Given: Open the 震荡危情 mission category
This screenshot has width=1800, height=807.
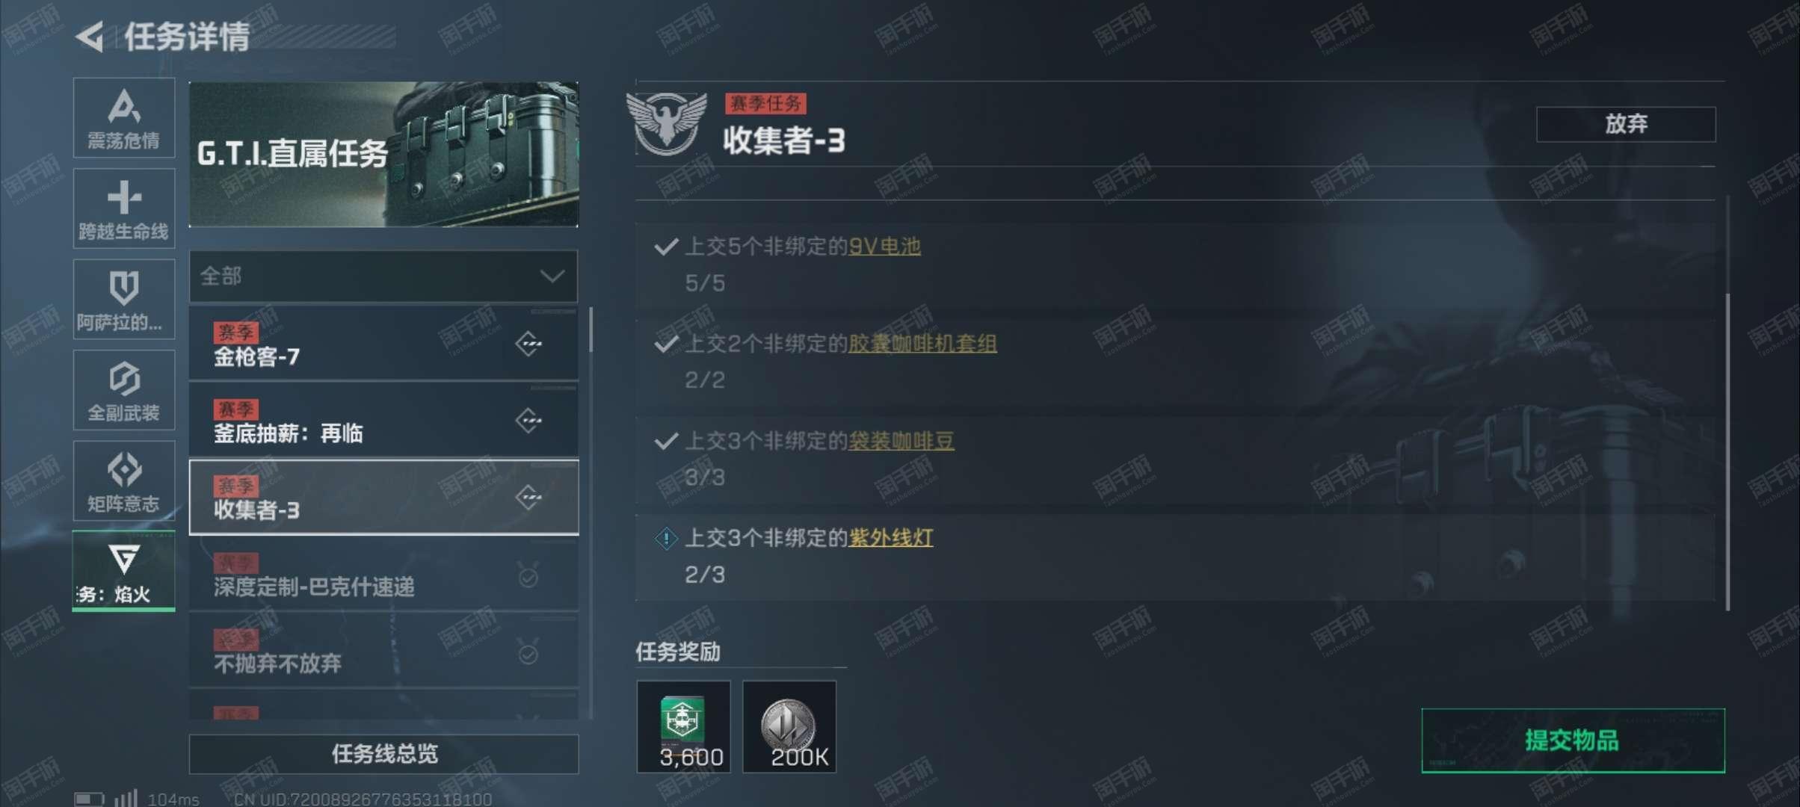Looking at the screenshot, I should tap(124, 118).
